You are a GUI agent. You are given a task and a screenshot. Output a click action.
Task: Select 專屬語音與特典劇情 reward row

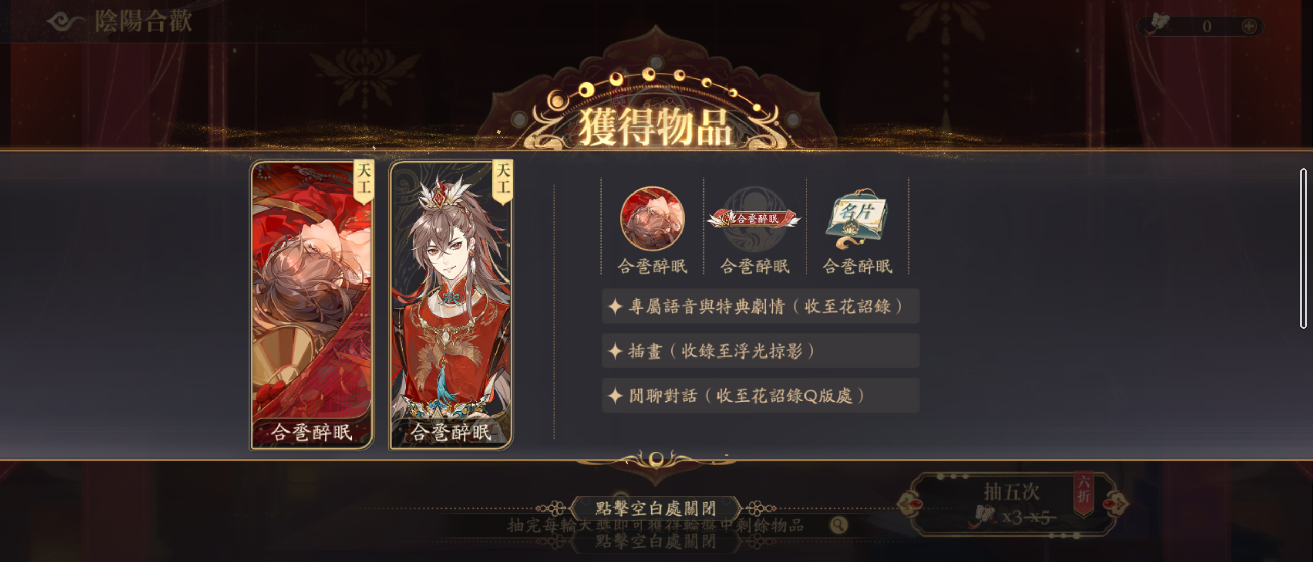coord(760,306)
